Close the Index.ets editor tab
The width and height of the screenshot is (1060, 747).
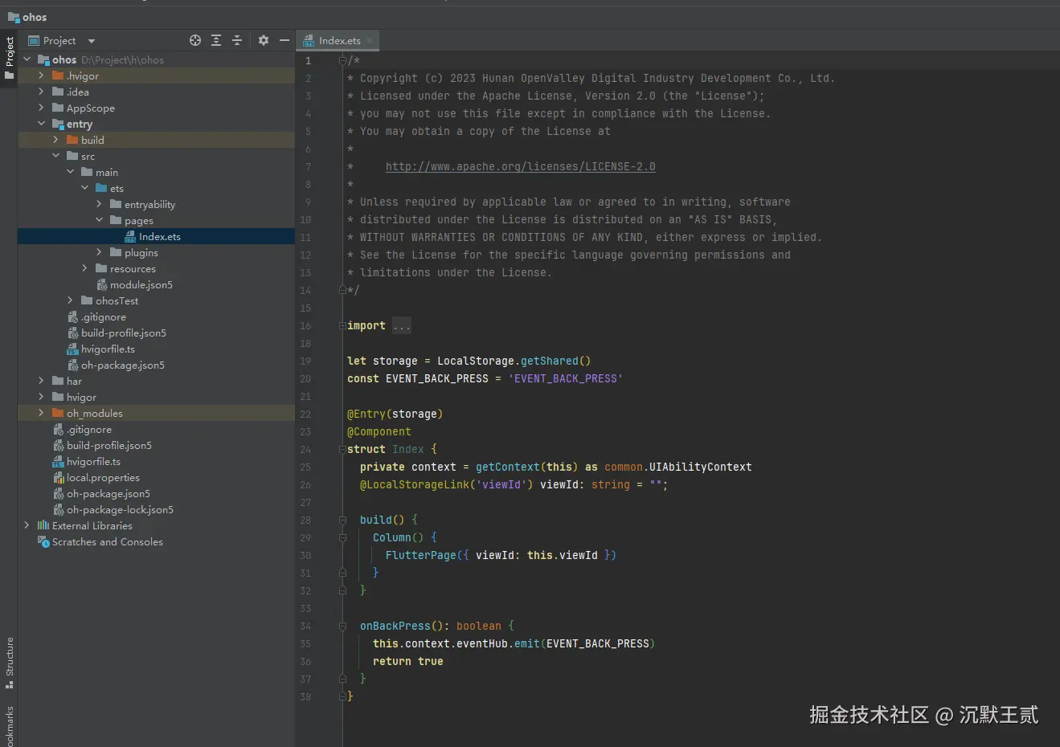pos(370,40)
